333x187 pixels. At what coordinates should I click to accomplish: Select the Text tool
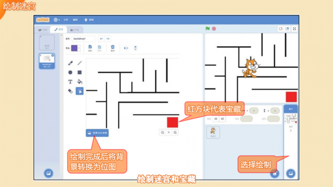tap(70, 81)
